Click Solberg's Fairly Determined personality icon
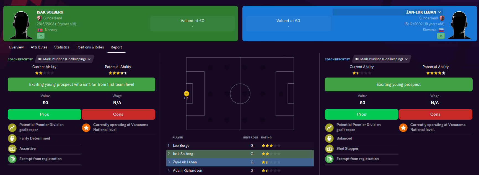 point(12,138)
